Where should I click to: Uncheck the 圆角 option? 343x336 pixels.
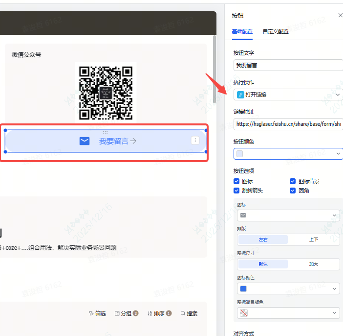(x=293, y=191)
